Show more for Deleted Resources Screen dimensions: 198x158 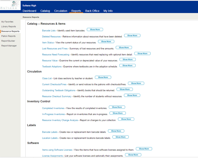(132, 35)
